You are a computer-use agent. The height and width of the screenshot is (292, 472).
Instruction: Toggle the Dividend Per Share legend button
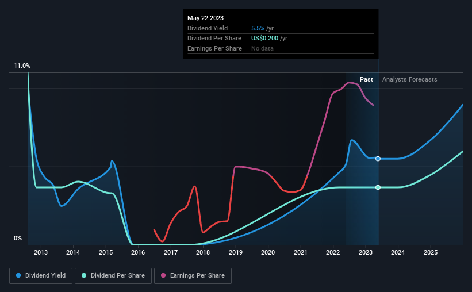pos(113,276)
